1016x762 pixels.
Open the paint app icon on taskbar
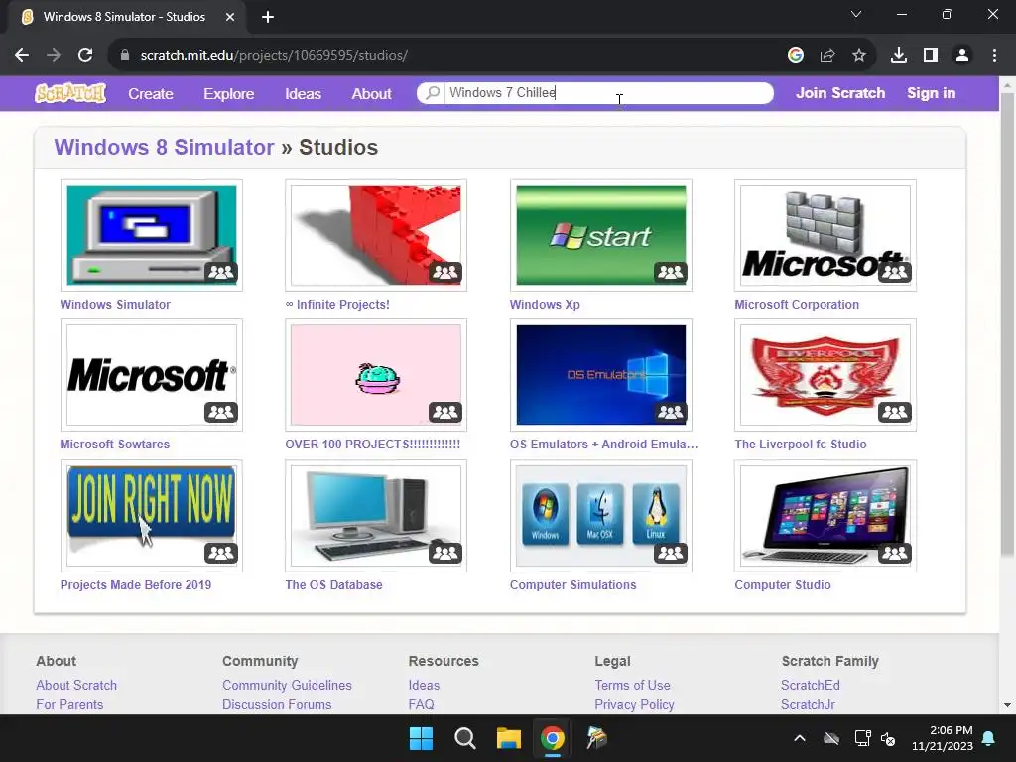point(596,738)
